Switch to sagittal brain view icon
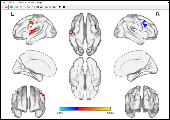The height and width of the screenshot is (120, 170). 47,7
